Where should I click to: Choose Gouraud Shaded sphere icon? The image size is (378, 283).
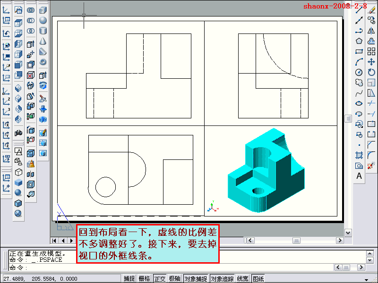click(x=18, y=193)
